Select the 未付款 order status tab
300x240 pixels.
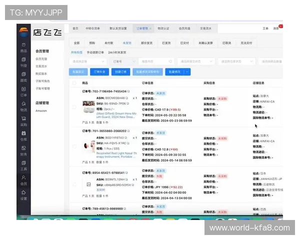click(x=109, y=43)
